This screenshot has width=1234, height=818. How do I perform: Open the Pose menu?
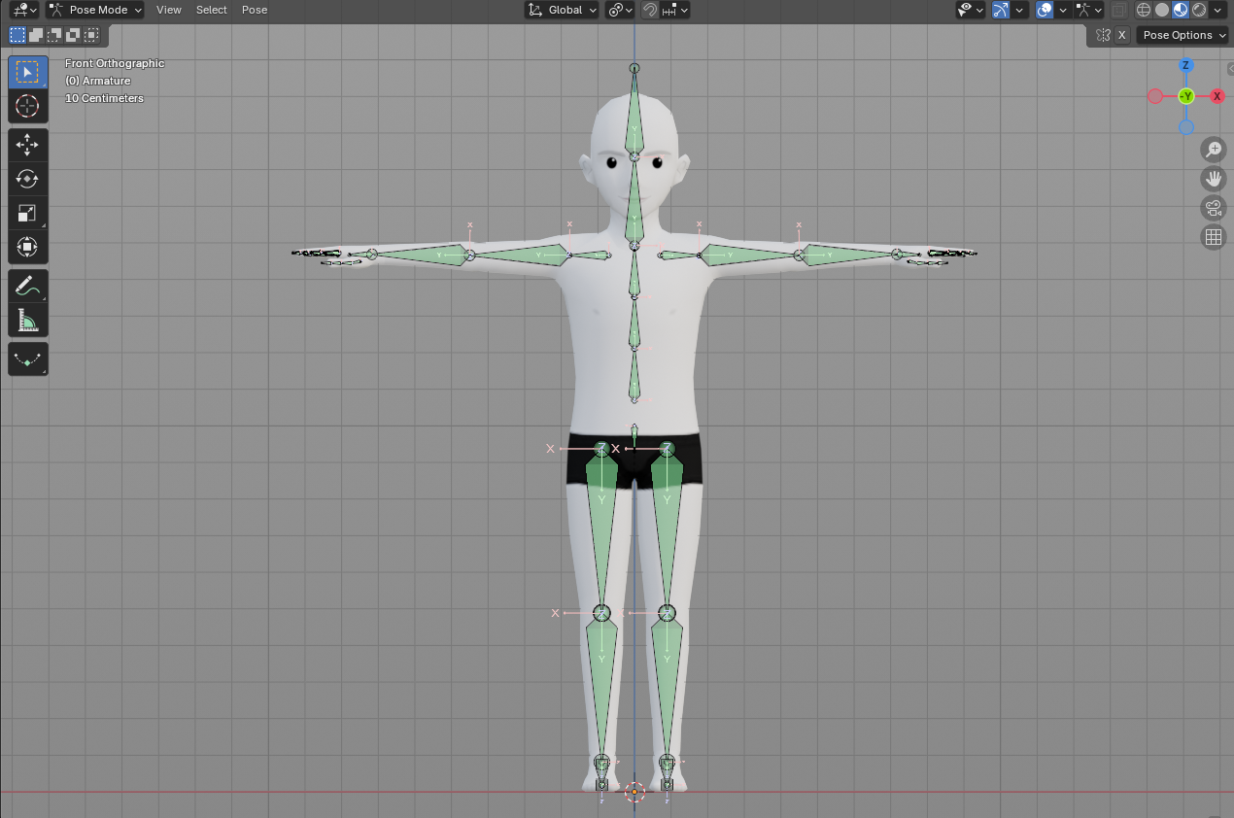point(254,10)
